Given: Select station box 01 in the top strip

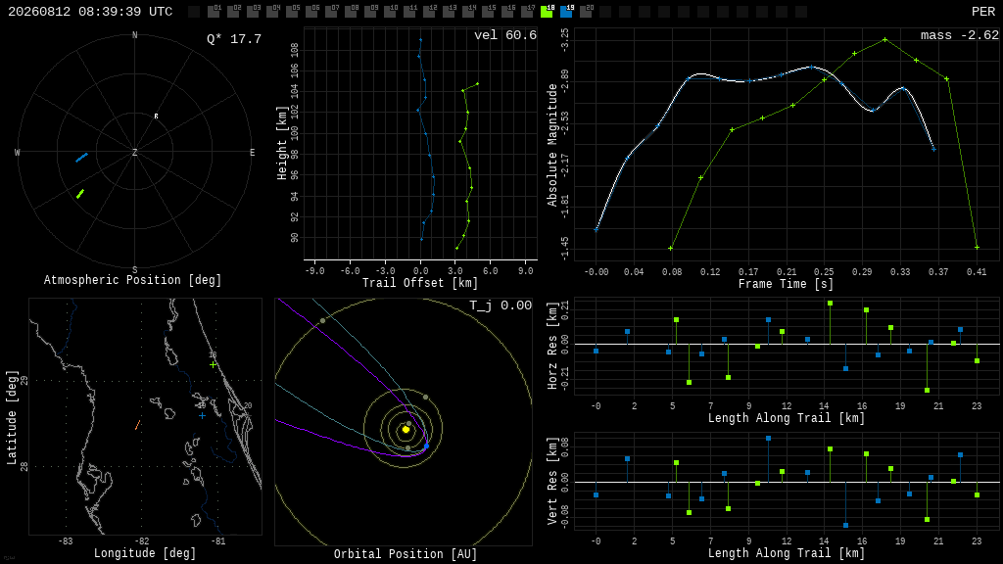Looking at the screenshot, I should tap(215, 12).
